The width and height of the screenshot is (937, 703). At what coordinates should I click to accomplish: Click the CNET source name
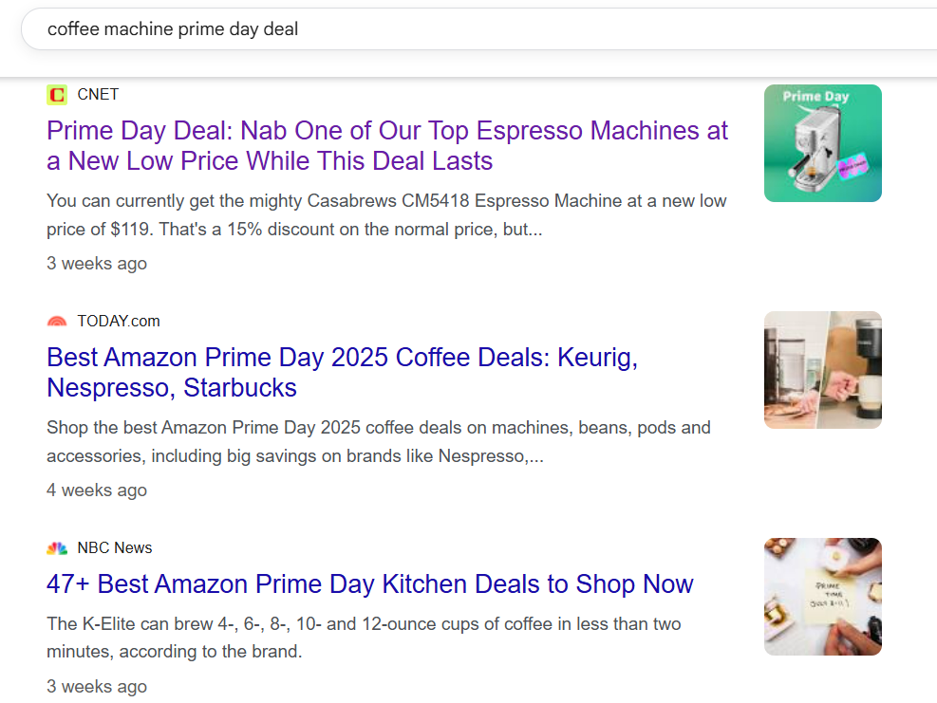pyautogui.click(x=98, y=94)
